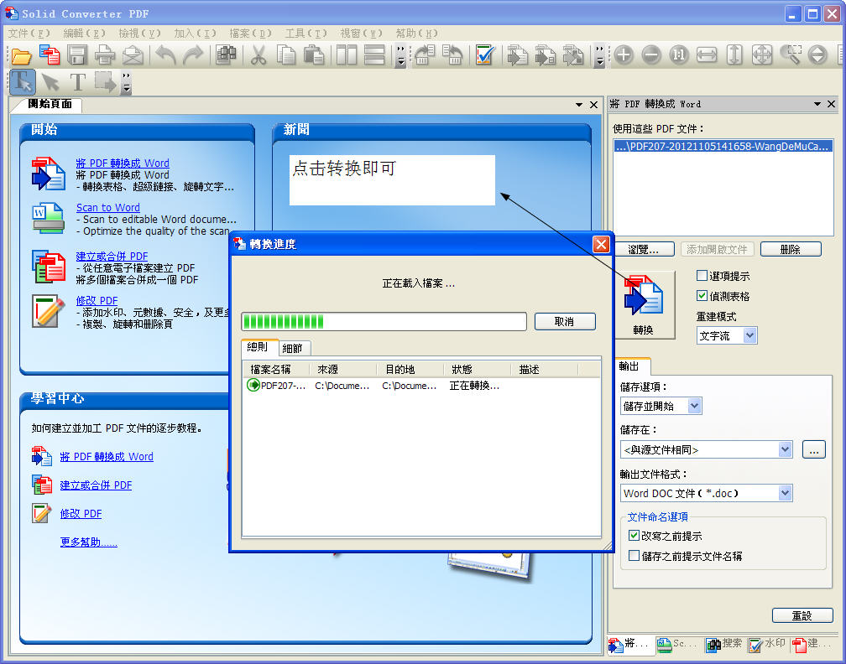
Task: Click the ... folder browse button beside 儲存在
Action: tap(813, 449)
